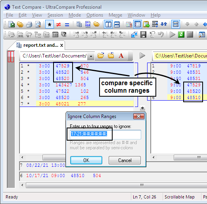Click the small merge right arrow button
This screenshot has height=204, width=207.
coord(142,108)
